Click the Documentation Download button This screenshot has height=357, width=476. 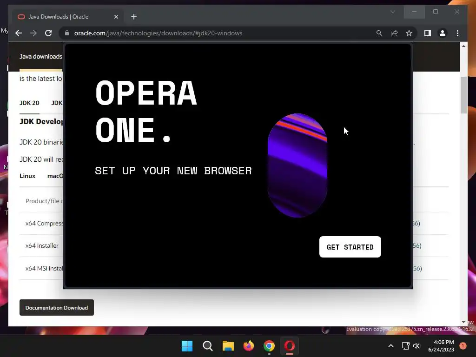pyautogui.click(x=56, y=308)
